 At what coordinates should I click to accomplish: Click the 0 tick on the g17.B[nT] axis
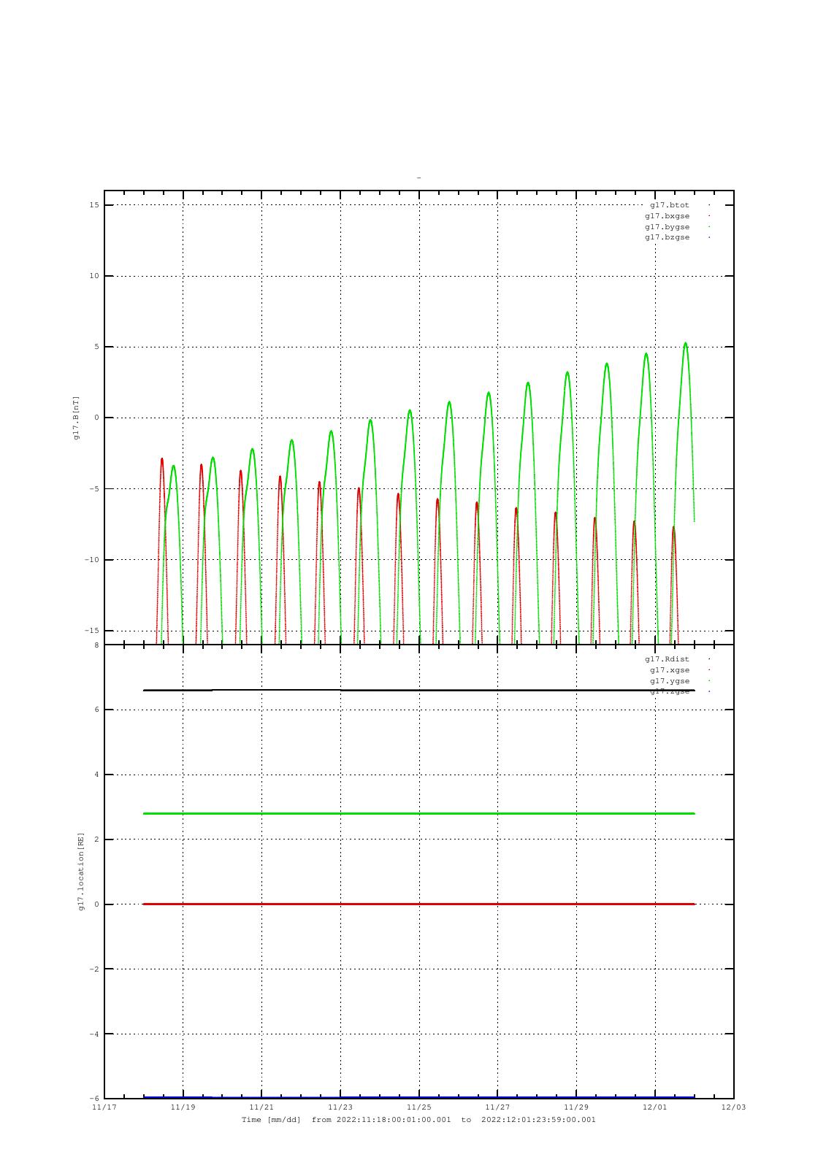coord(97,418)
